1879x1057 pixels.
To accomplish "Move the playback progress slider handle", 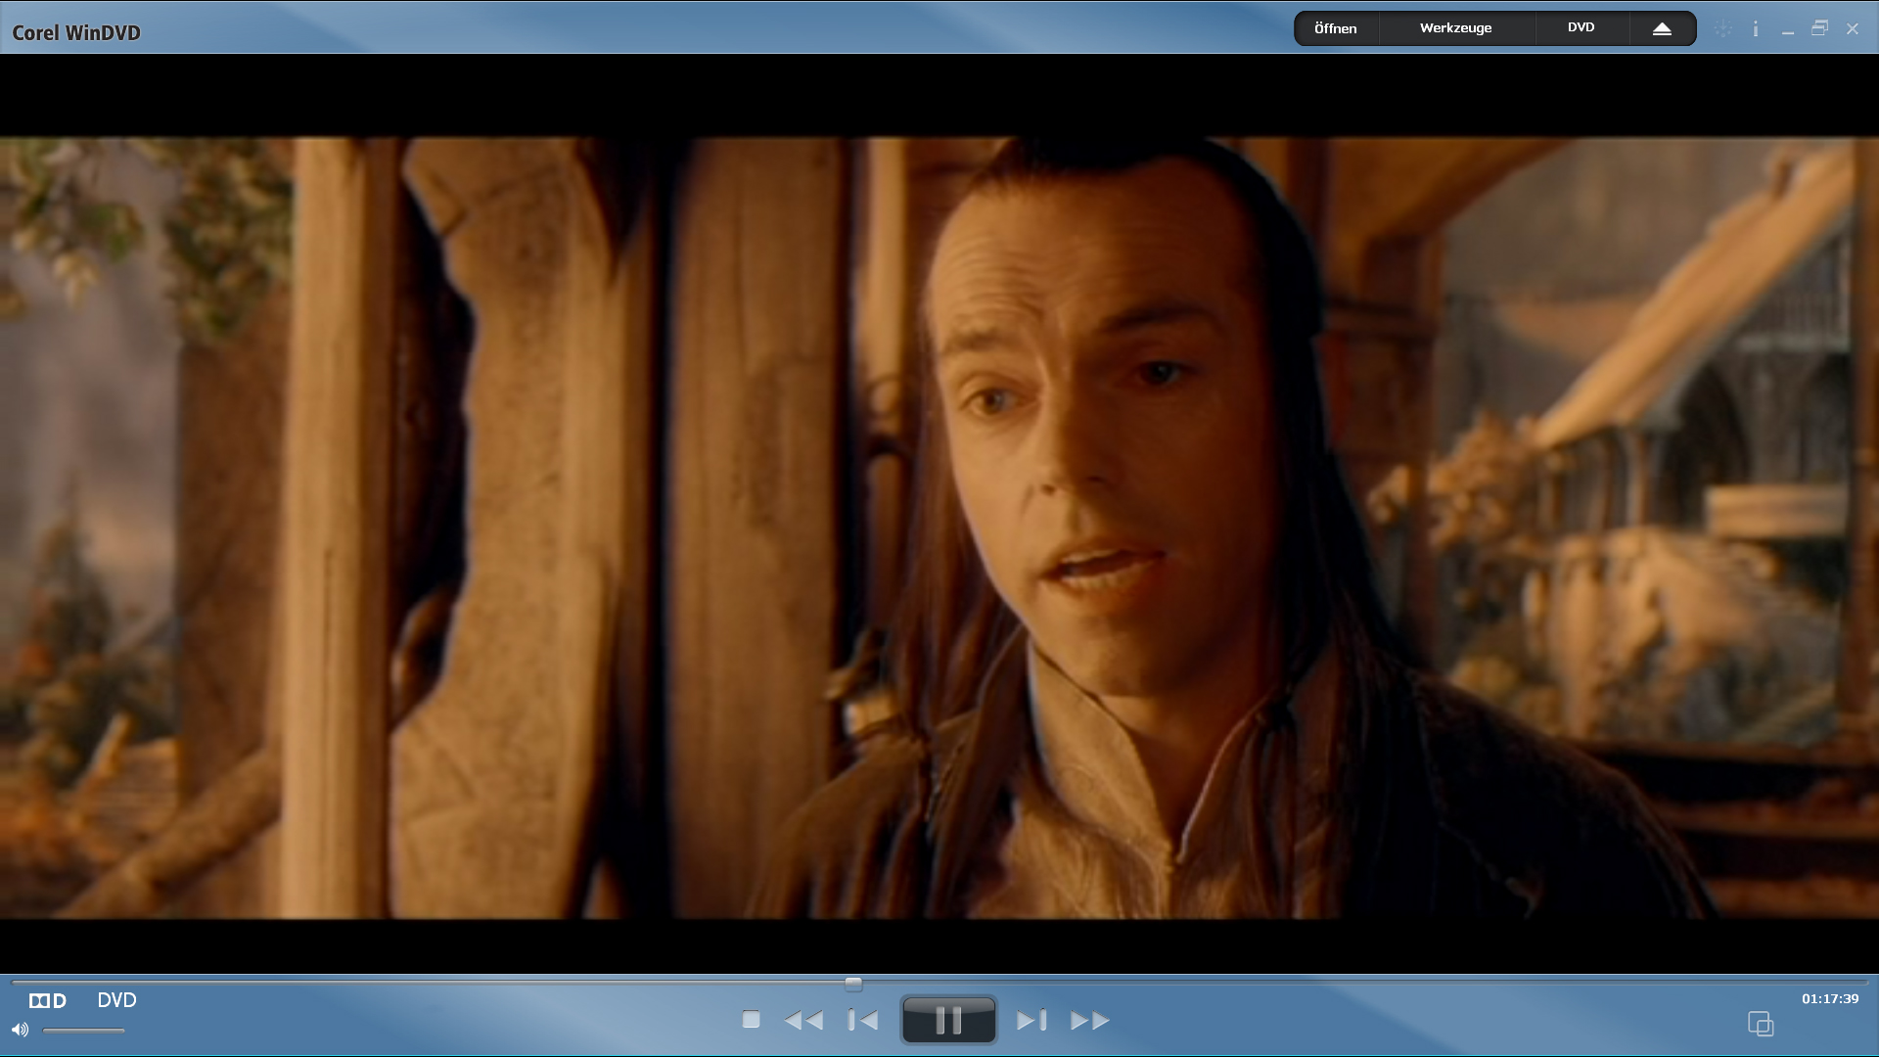I will point(853,983).
